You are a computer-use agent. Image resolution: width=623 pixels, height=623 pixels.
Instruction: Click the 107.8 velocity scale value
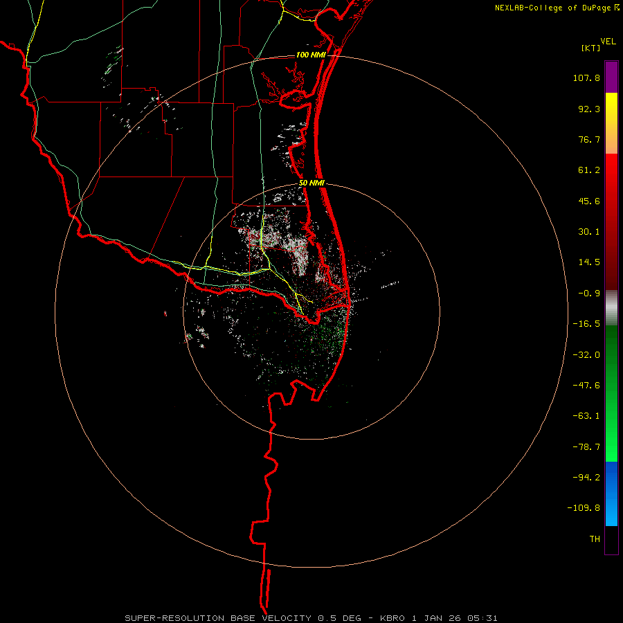(586, 78)
